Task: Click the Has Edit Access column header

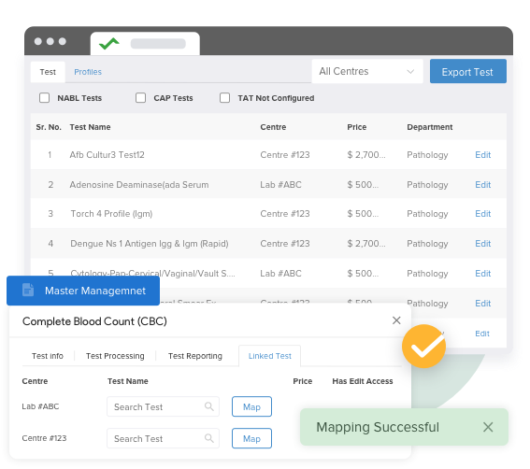Action: 363,381
